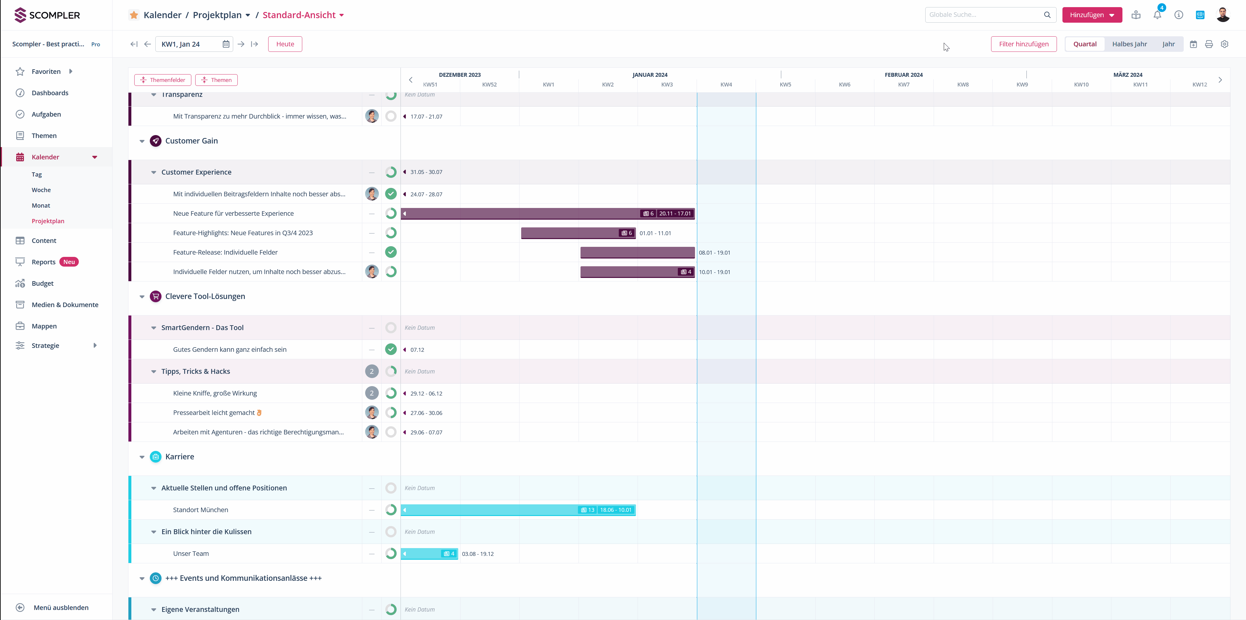
Task: Click the favorite star next to Kalender
Action: tap(134, 15)
